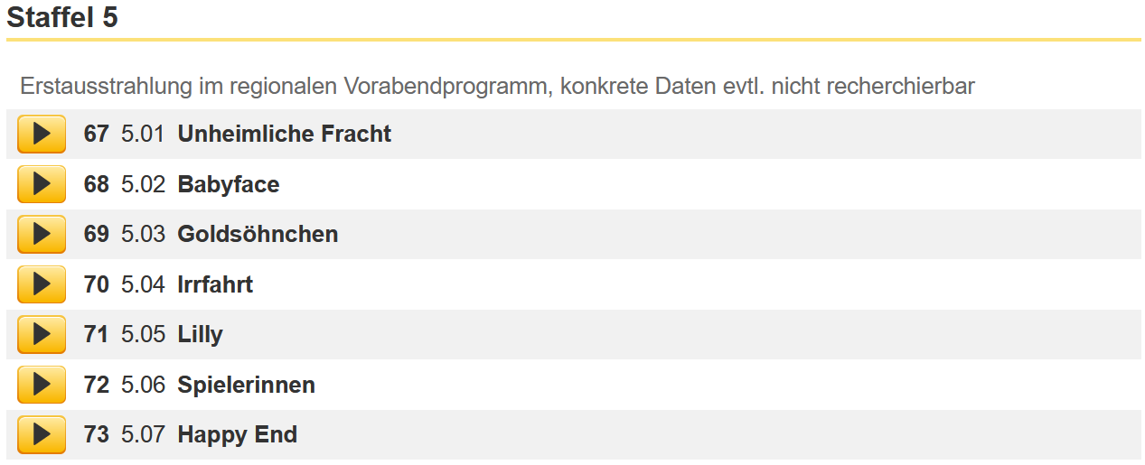Click the Erstausstrahlung note text
1145x465 pixels.
coord(497,88)
